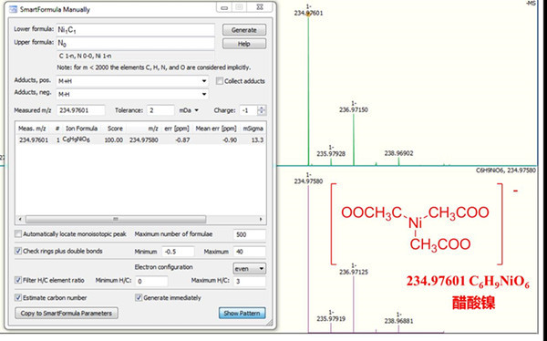The width and height of the screenshot is (547, 341).
Task: Click the Measured m/z input field
Action: [80, 110]
